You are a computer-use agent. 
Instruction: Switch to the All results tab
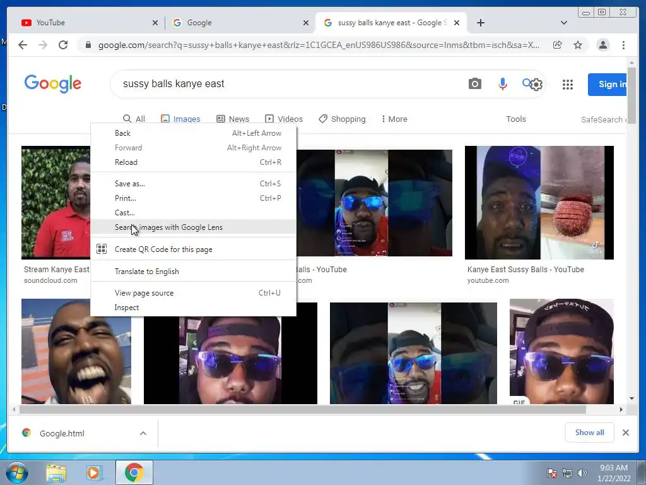pos(134,119)
